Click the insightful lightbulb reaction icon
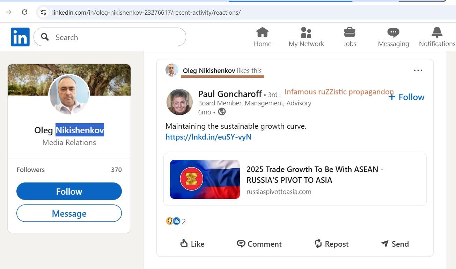Screen dimensions: 456x269 [169, 221]
